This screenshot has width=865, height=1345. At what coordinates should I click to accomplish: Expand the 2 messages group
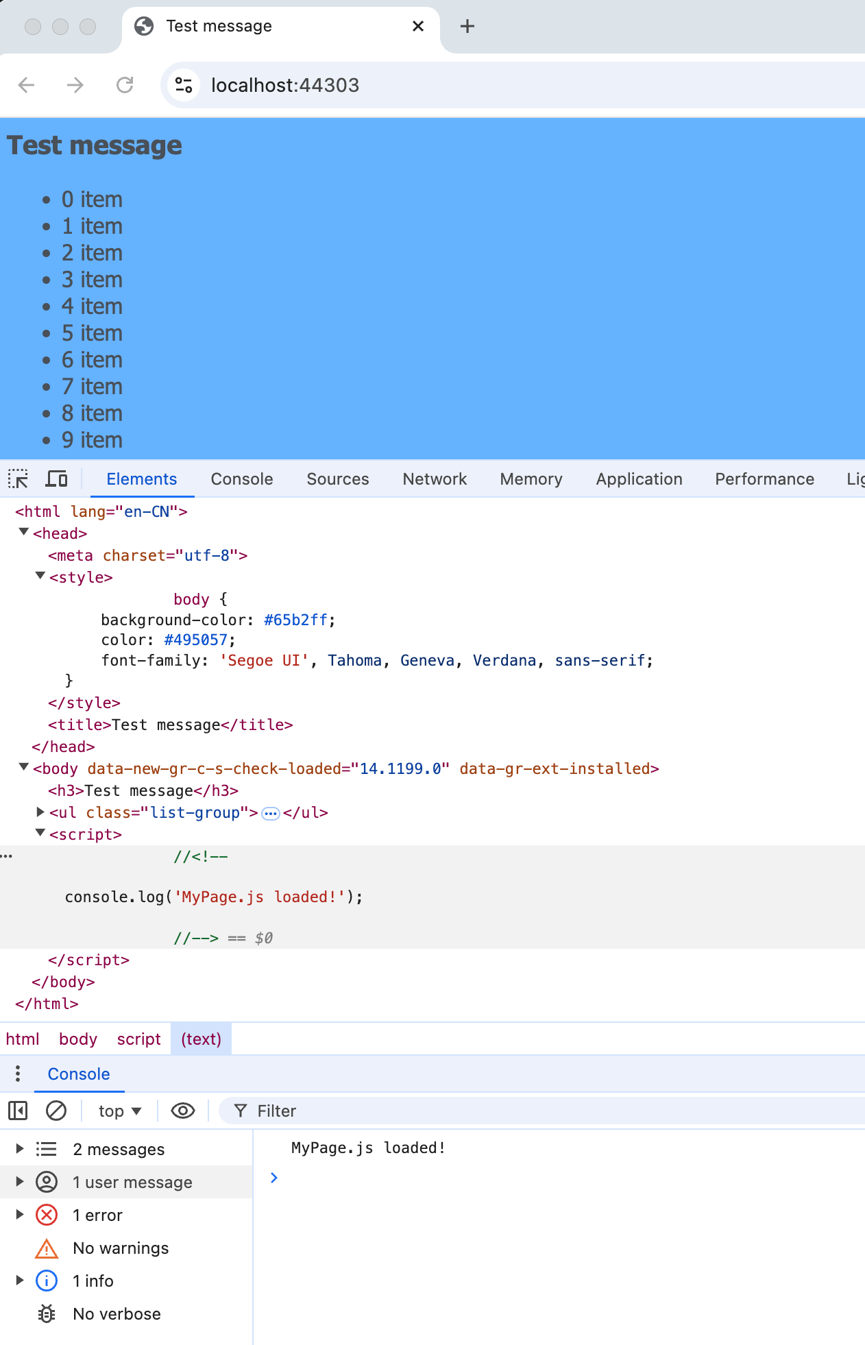(20, 1149)
